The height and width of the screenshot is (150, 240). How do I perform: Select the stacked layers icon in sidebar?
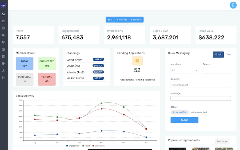(x=3, y=42)
